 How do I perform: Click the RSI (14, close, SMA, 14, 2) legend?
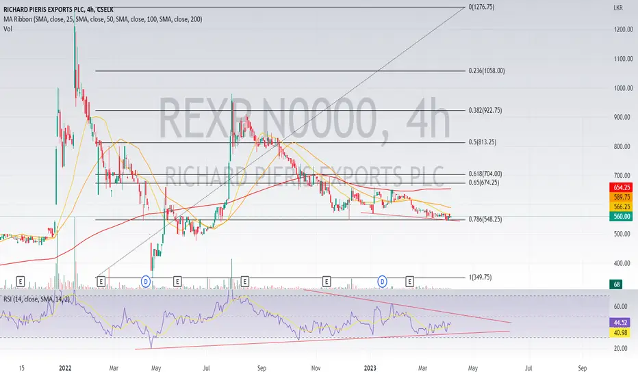tap(36, 299)
